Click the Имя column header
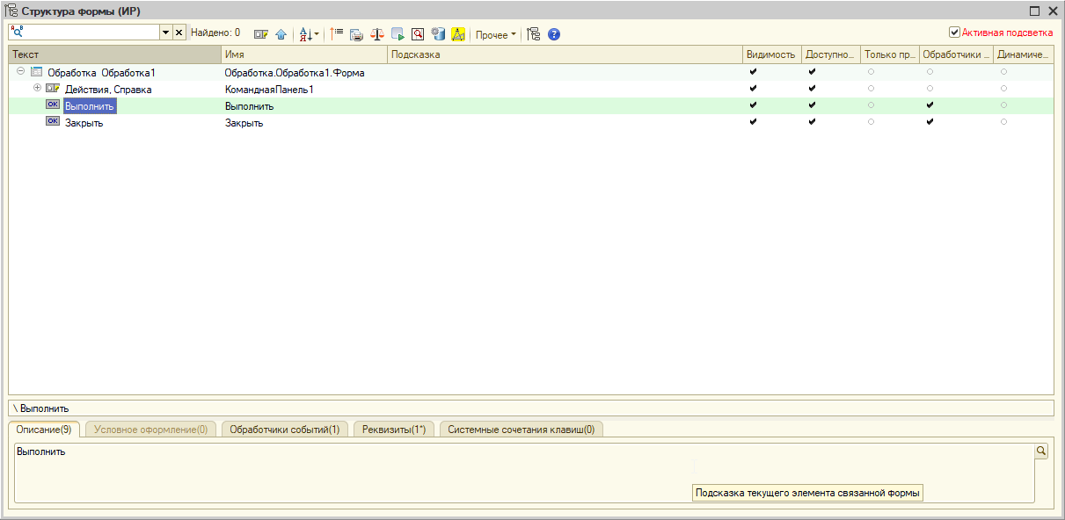 tap(304, 54)
